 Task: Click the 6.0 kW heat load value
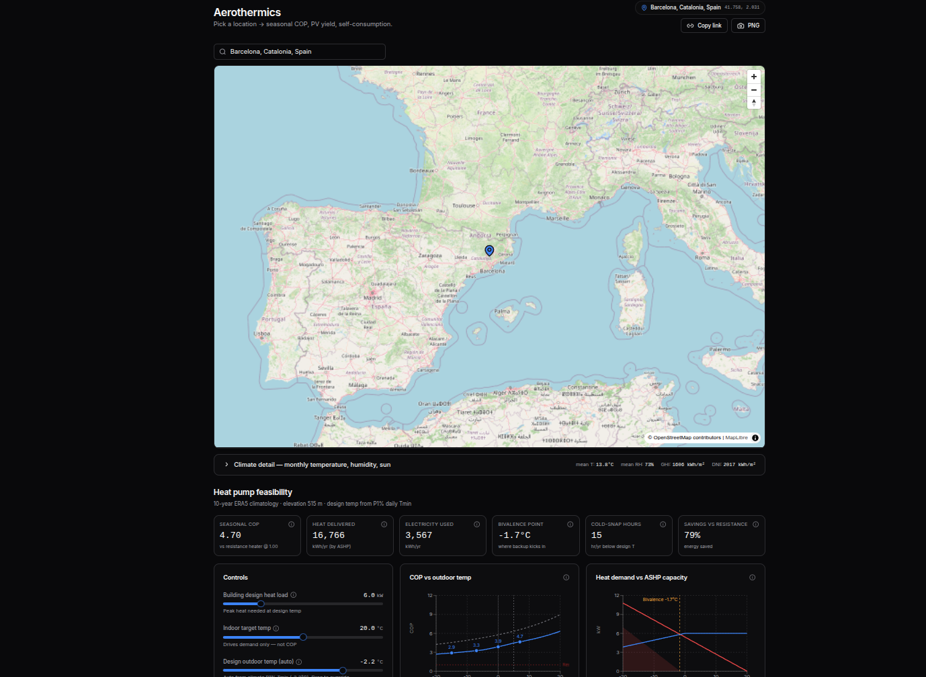(373, 595)
